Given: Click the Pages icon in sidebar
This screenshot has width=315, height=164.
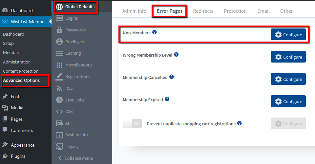Looking at the screenshot, I should pyautogui.click(x=5, y=119).
